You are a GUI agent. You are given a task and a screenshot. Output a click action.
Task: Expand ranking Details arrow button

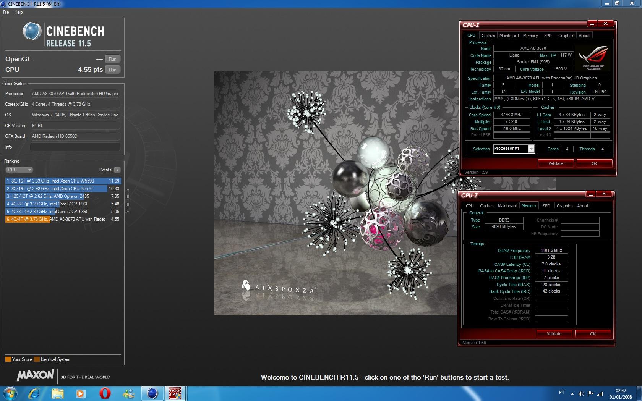(117, 170)
